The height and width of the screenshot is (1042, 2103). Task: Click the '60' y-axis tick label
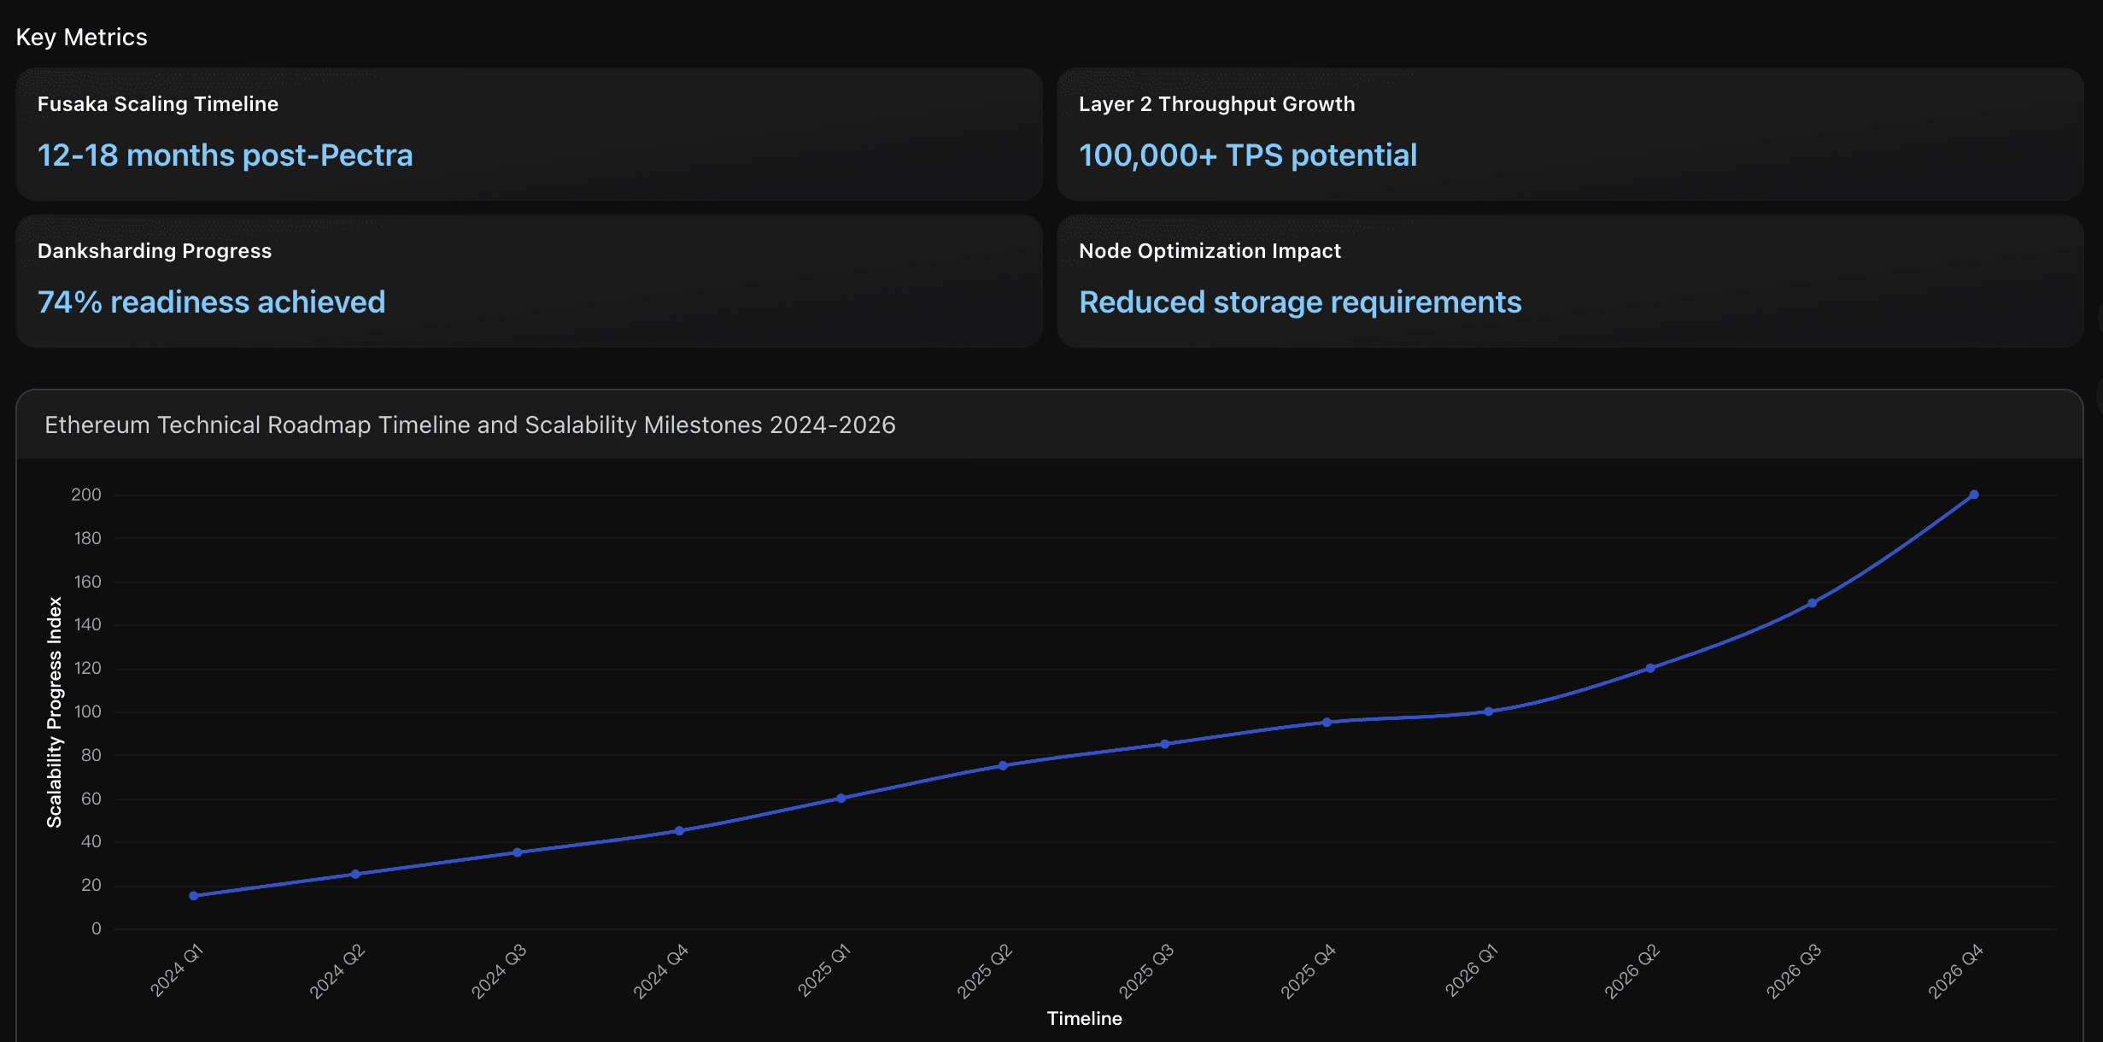pyautogui.click(x=91, y=799)
